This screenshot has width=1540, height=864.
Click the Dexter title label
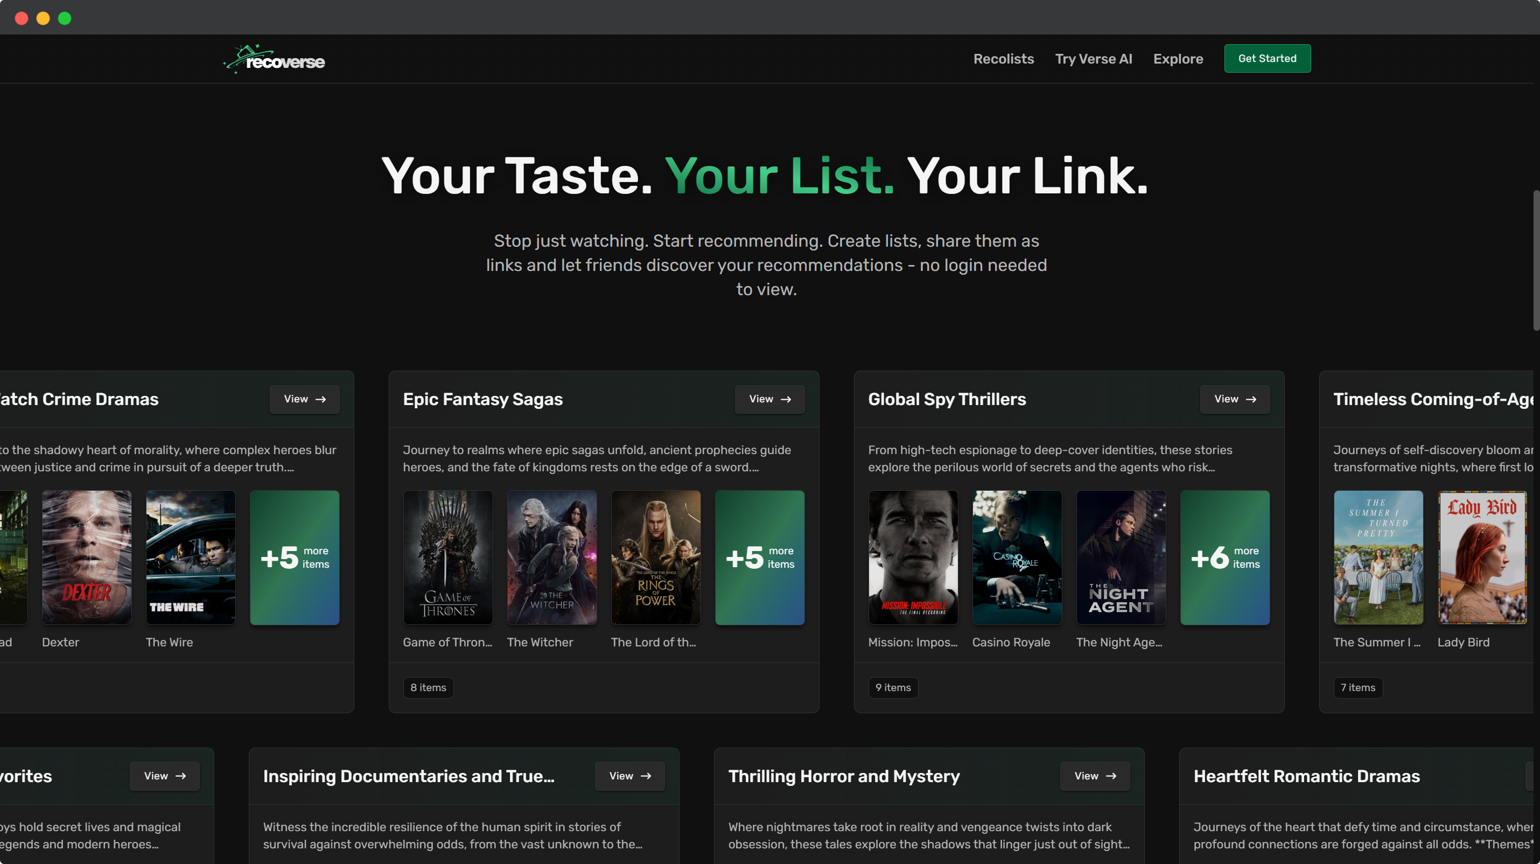click(60, 642)
